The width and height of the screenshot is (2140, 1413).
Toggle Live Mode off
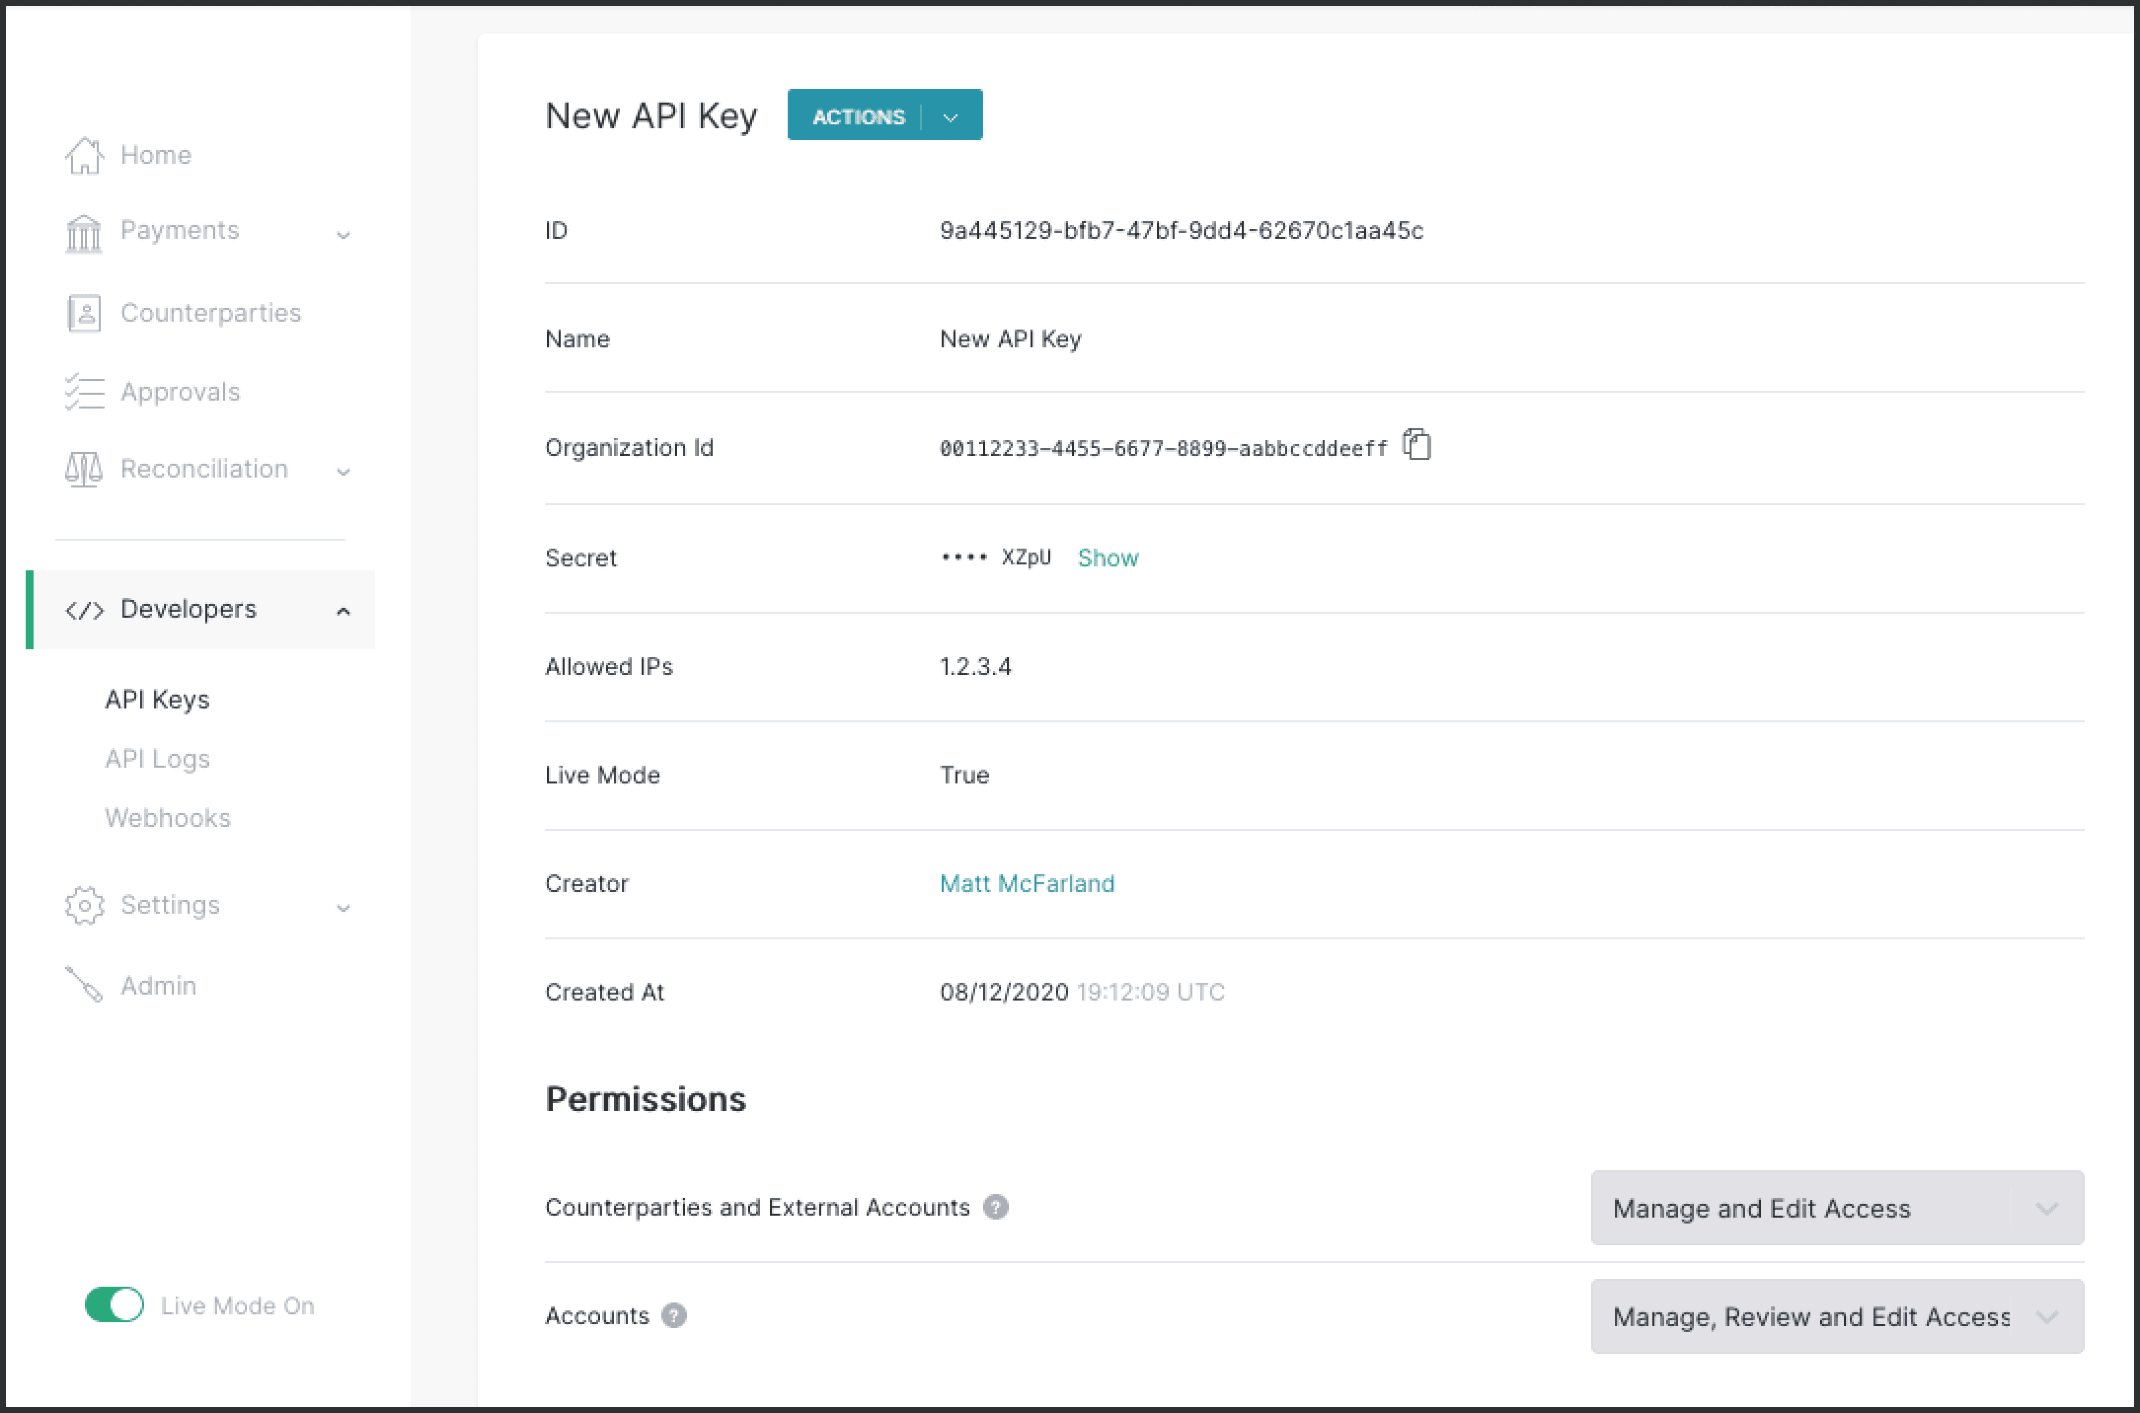(114, 1304)
